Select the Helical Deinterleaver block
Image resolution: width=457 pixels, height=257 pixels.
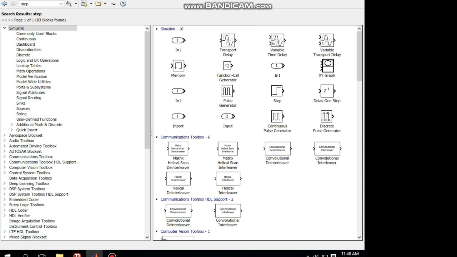coord(178,183)
